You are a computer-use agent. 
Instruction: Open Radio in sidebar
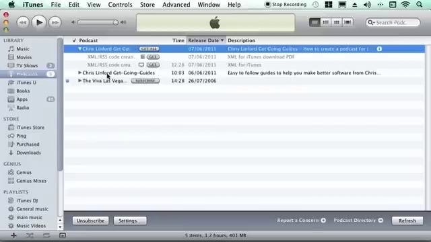(x=22, y=108)
